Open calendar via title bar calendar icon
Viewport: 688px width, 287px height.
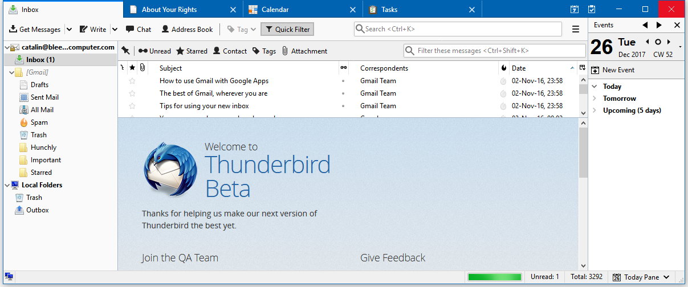(575, 9)
